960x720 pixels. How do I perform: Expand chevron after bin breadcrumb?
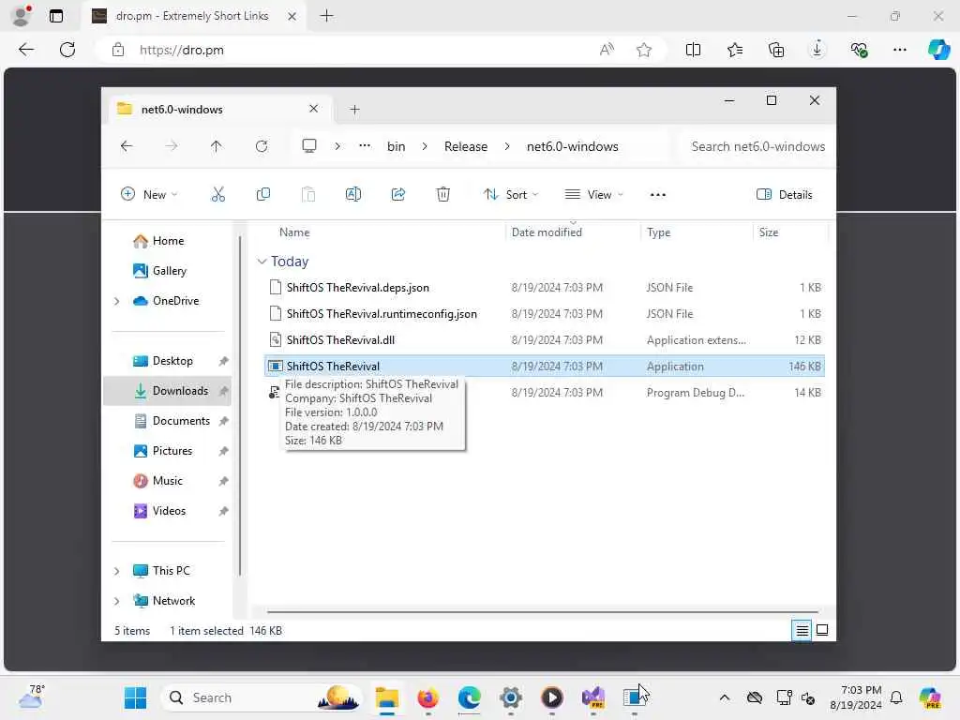click(x=425, y=146)
